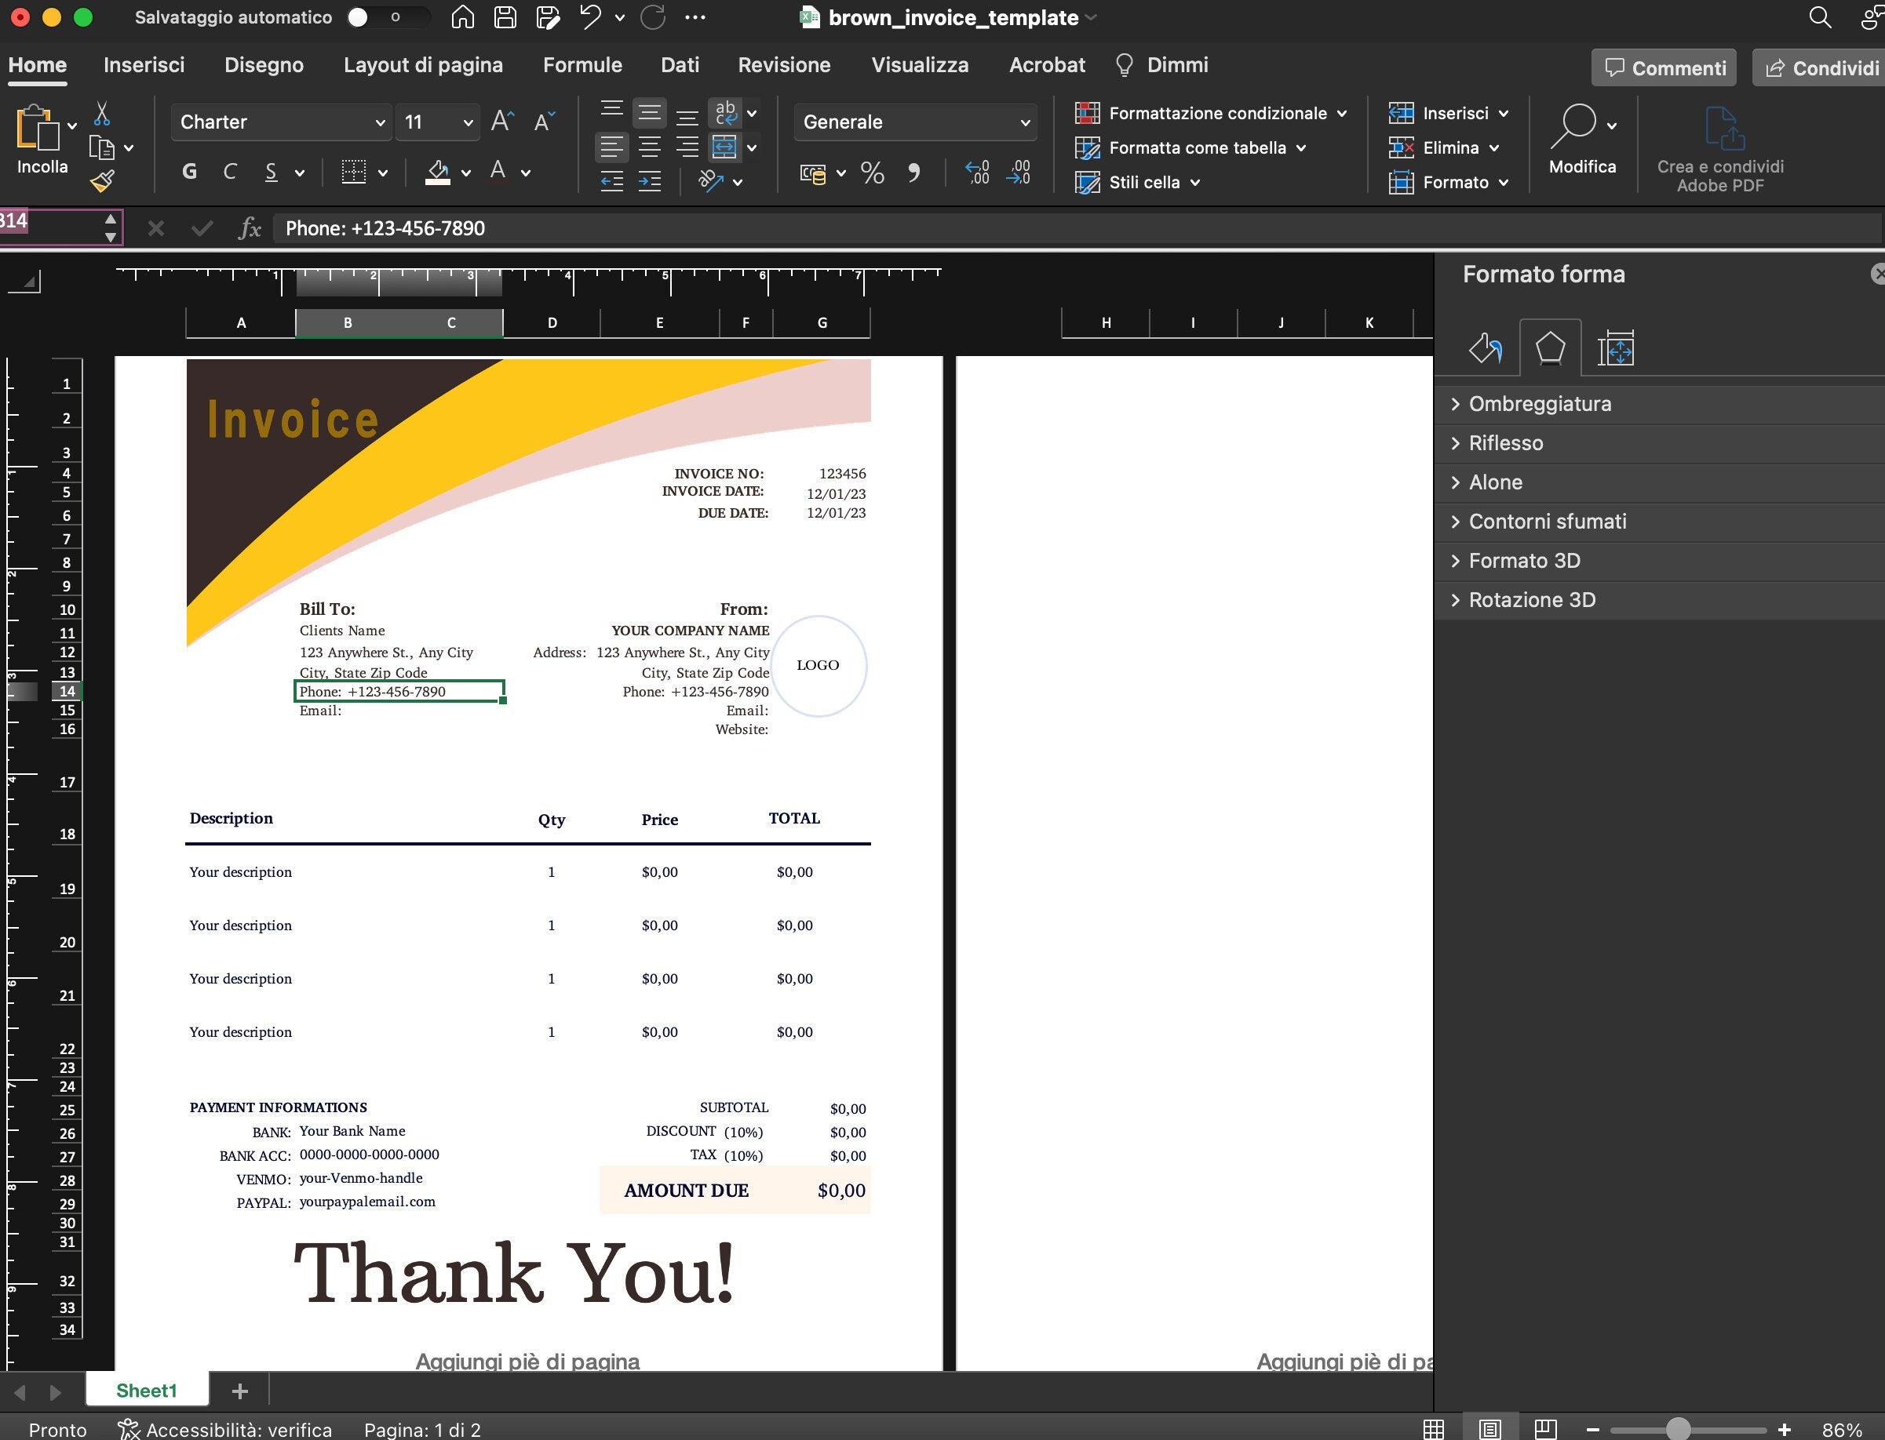The image size is (1885, 1440).
Task: Expand the Ombreggiatura section
Action: click(x=1539, y=404)
